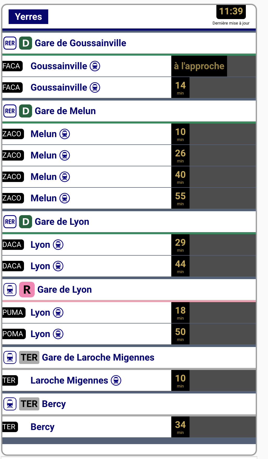The image size is (268, 459).
Task: Click the train icon next to R Gare de Lyon
Action: click(x=10, y=290)
